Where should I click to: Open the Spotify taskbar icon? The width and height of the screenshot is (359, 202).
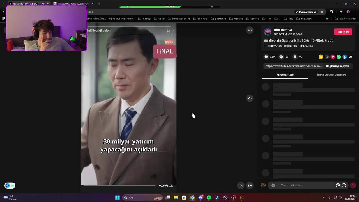click(x=209, y=198)
